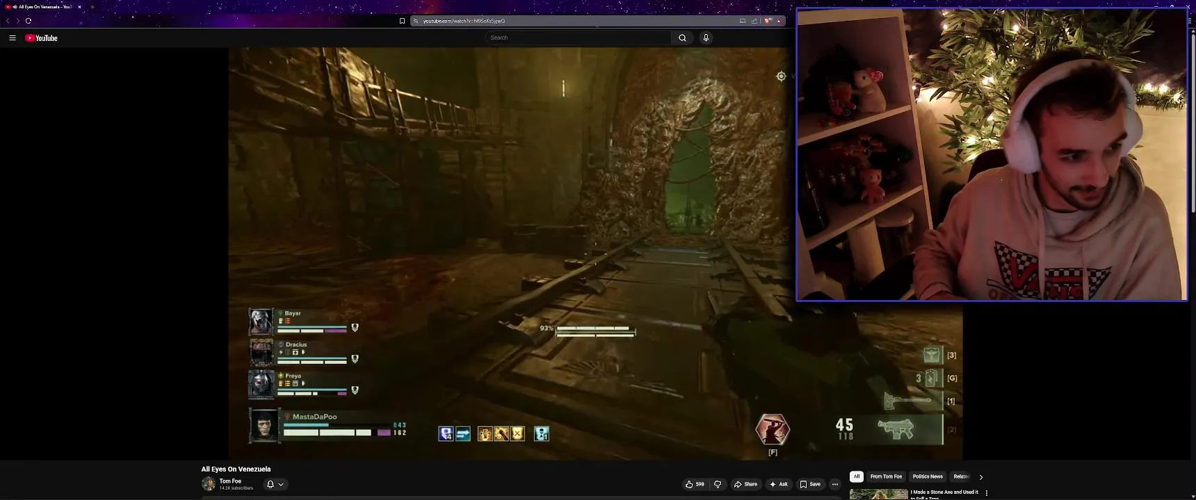Dislike the video with thumbs down

(x=718, y=484)
